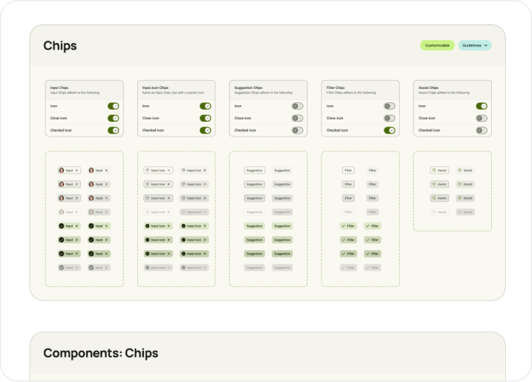Click the first green selected Suggestion chip
This screenshot has width=532, height=382.
pos(254,225)
